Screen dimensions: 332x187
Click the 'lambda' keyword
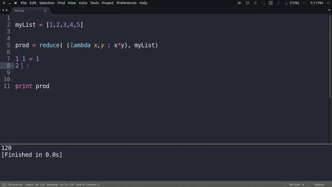coord(80,45)
